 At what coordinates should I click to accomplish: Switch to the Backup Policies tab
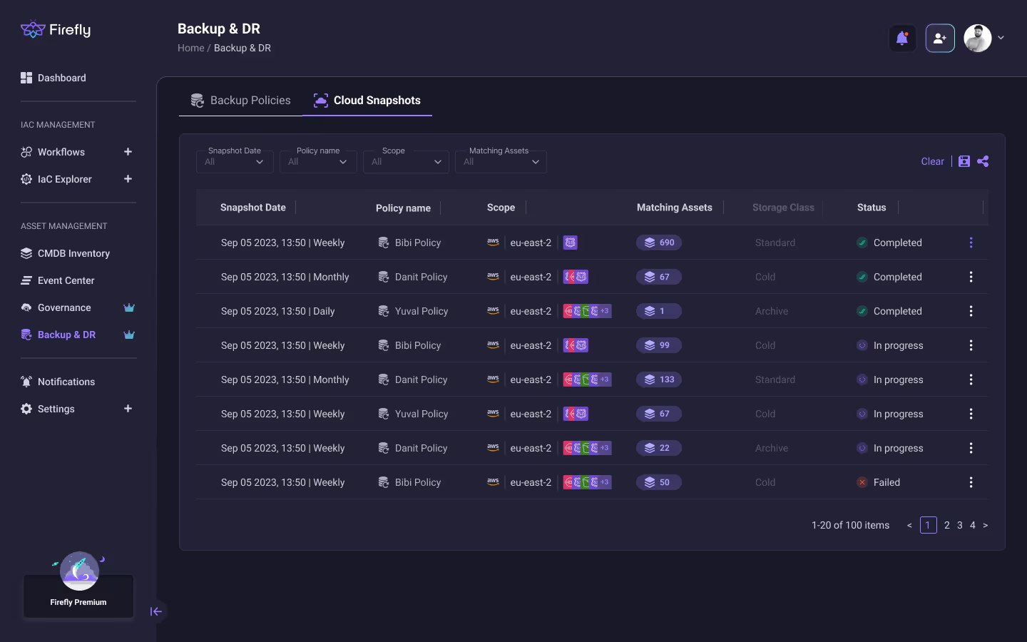click(240, 101)
